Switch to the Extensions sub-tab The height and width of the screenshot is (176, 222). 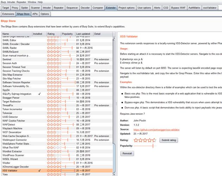coord(8,14)
